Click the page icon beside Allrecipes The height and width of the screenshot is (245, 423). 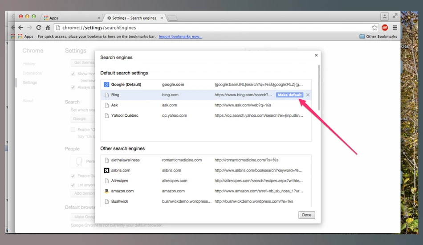[x=106, y=180]
